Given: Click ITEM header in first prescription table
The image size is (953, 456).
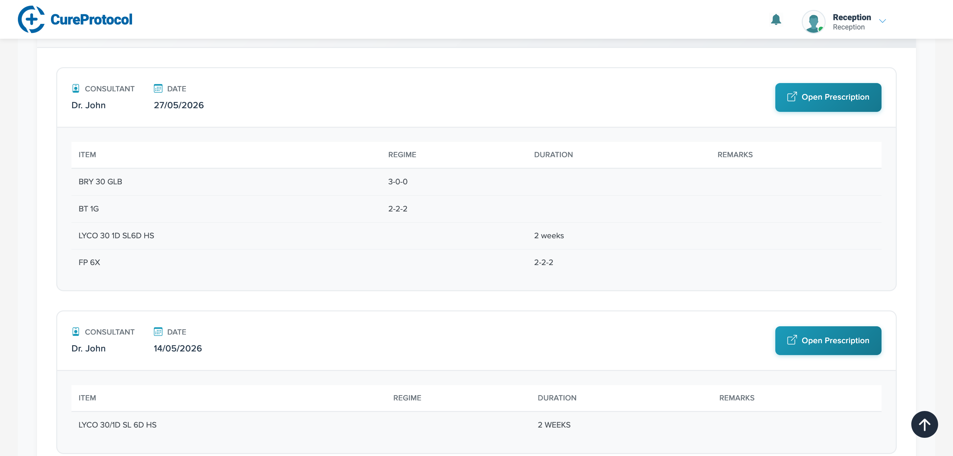Looking at the screenshot, I should pos(87,155).
